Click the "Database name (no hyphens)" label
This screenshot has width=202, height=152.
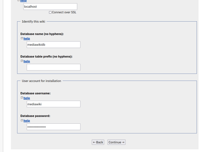click(42, 34)
